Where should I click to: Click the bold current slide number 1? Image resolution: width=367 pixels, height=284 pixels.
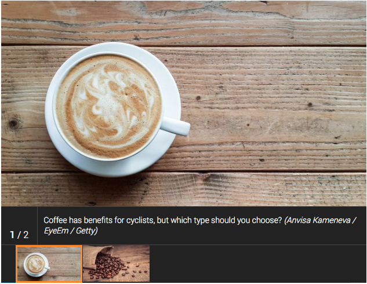coord(12,235)
